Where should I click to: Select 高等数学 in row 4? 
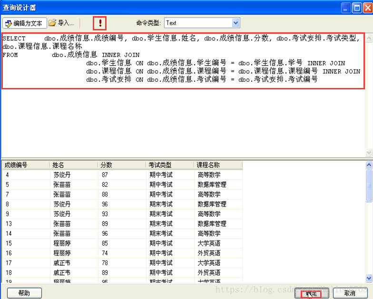pos(218,175)
